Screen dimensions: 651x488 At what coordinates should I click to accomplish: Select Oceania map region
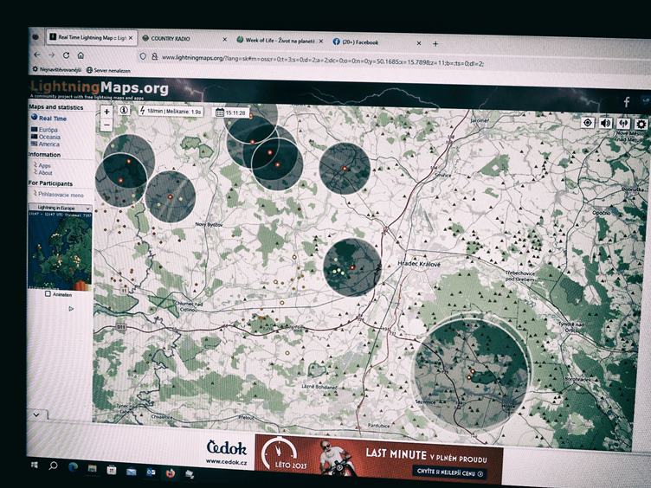tap(49, 137)
